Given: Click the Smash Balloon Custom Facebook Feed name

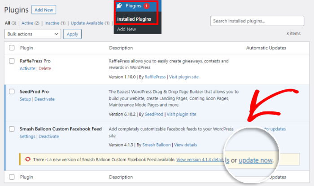Looking at the screenshot, I should coord(61,129).
